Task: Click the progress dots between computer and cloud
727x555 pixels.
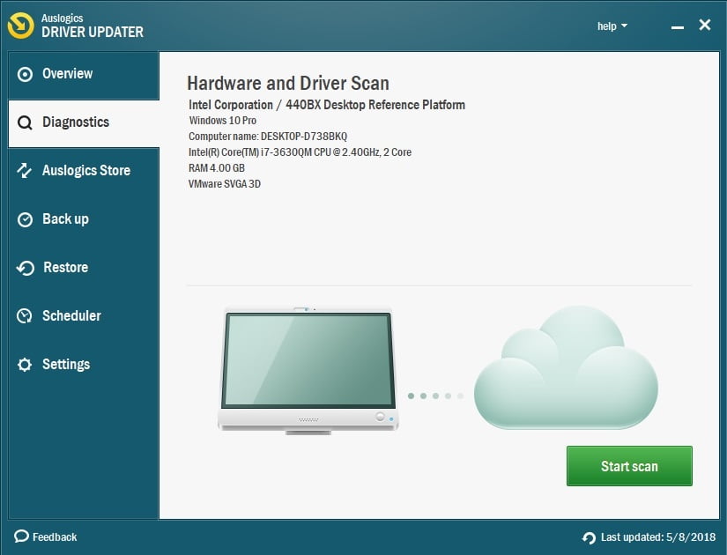Action: (x=435, y=396)
